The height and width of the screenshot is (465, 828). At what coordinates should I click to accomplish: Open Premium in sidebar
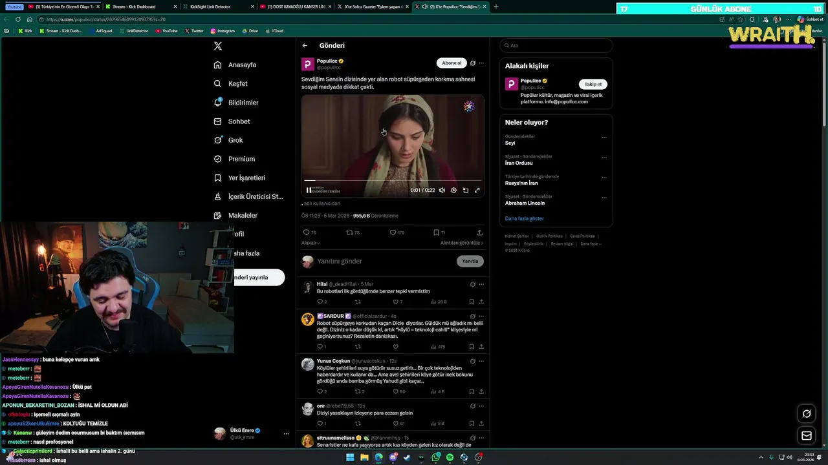click(x=234, y=159)
